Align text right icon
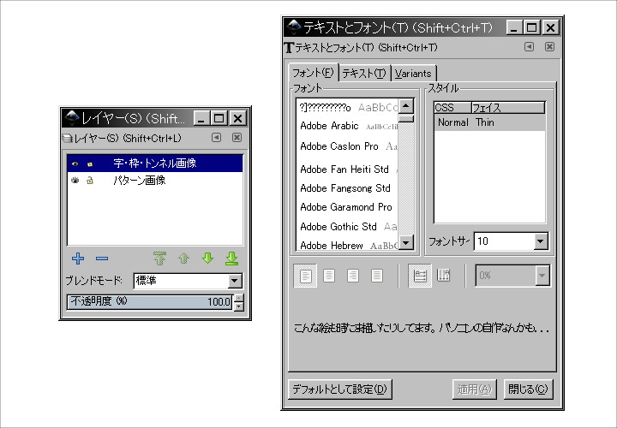Viewport: 617px width, 428px height. click(x=353, y=276)
